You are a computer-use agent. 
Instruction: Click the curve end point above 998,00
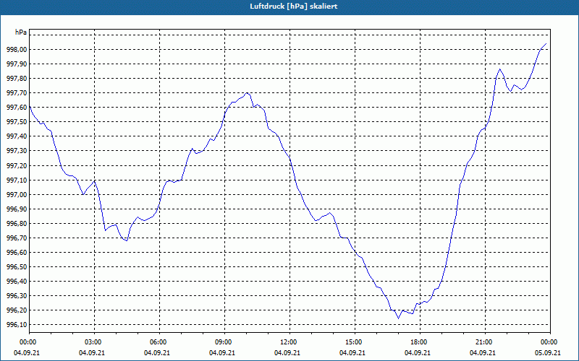pyautogui.click(x=546, y=43)
